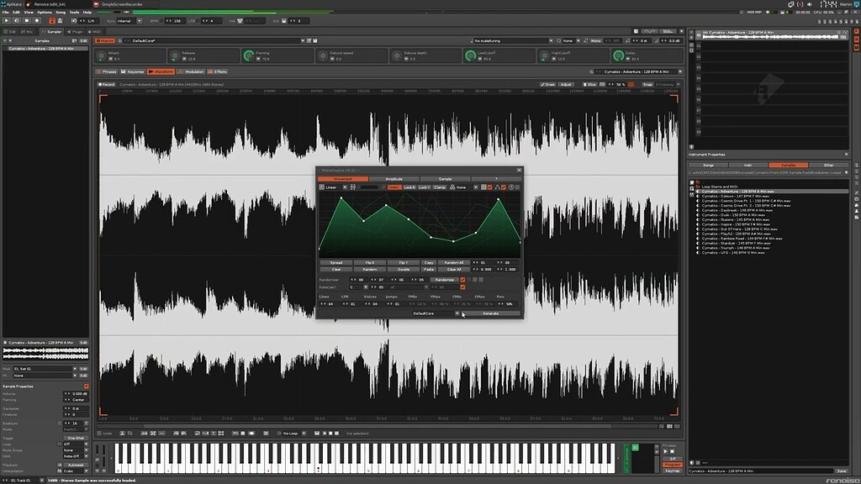Open the DefaultCore dropdown in WarpCopter dialog
Image resolution: width=861 pixels, height=484 pixels.
pos(436,313)
